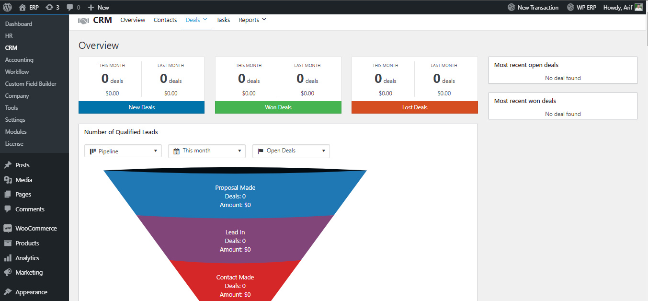Open the user avatar for Arif
Viewport: 648px width, 301px height.
point(639,7)
